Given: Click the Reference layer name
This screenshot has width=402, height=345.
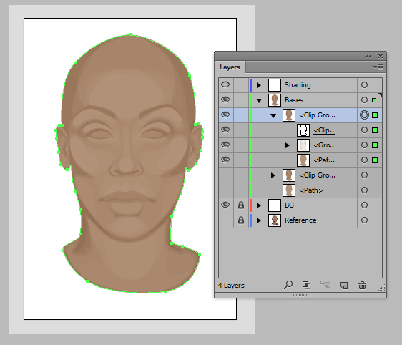Looking at the screenshot, I should coord(300,220).
